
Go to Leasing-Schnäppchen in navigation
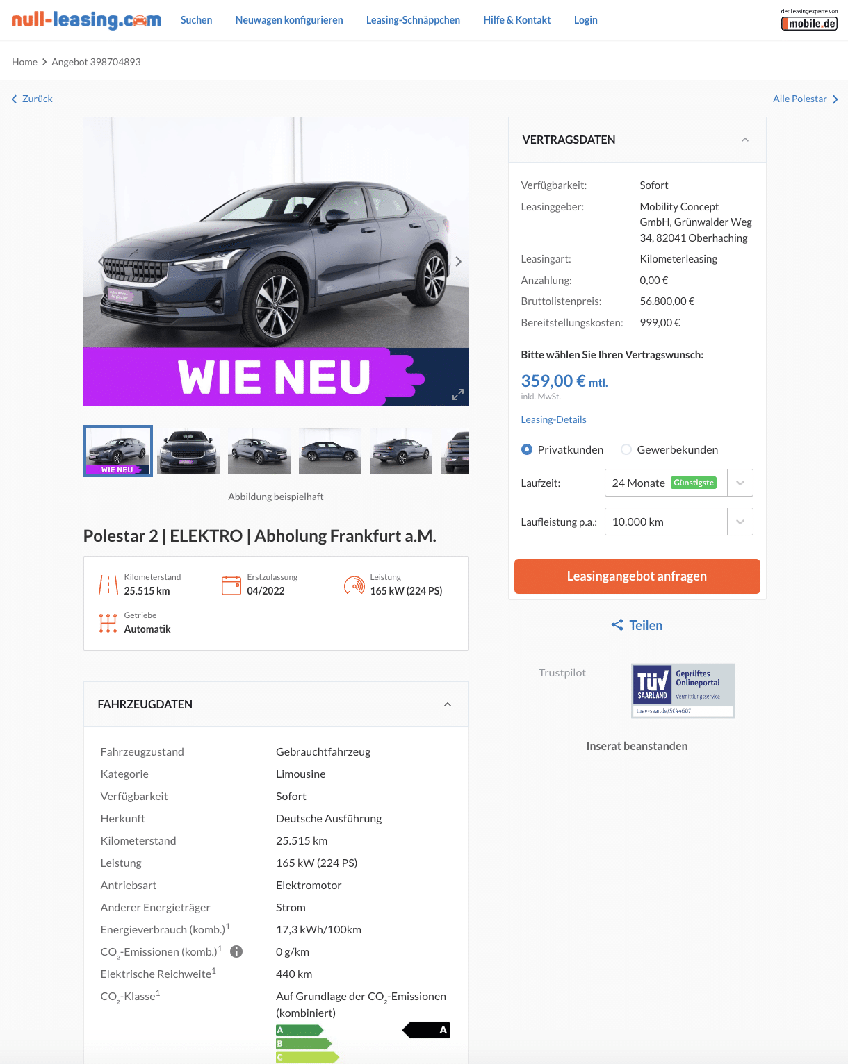click(x=413, y=20)
